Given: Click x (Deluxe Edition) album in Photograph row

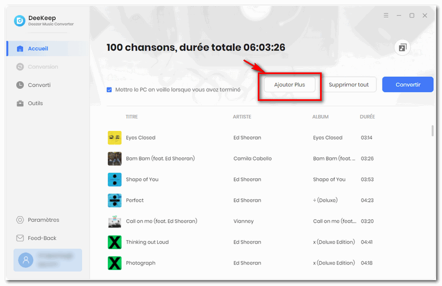Looking at the screenshot, I should click(334, 263).
